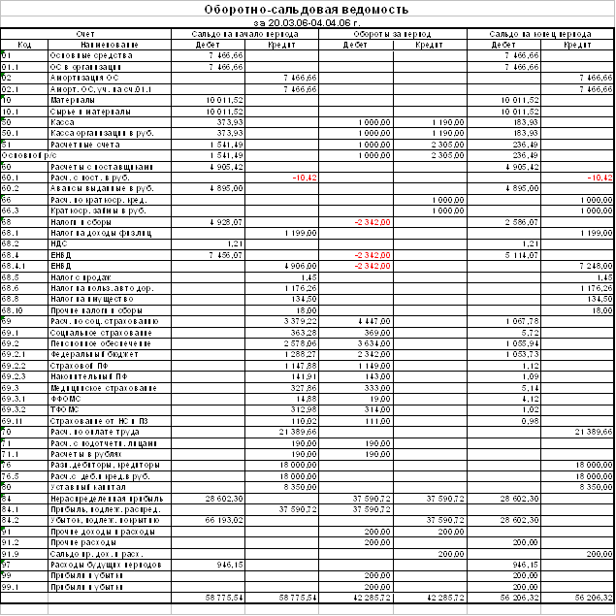
Task: Select the report period date line
Action: click(308, 22)
